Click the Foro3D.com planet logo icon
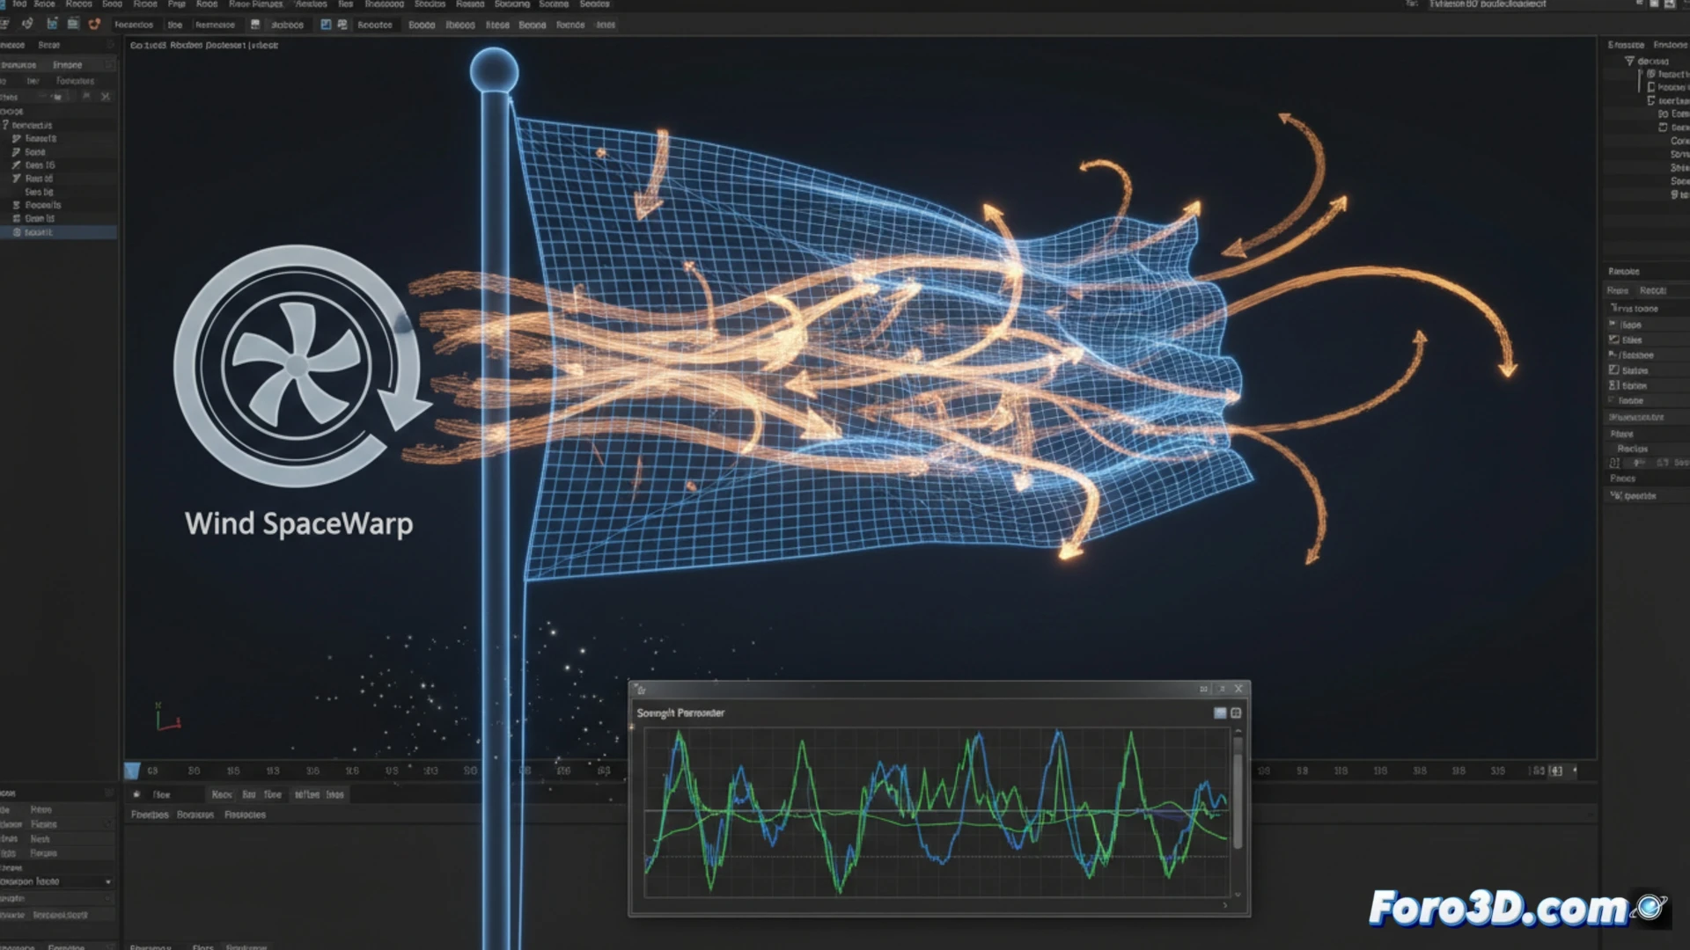The width and height of the screenshot is (1690, 950). (1650, 907)
